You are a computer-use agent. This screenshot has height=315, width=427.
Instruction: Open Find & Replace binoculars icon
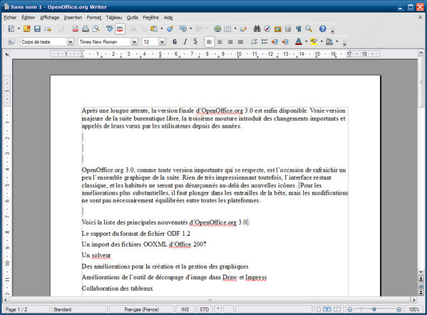(257, 29)
